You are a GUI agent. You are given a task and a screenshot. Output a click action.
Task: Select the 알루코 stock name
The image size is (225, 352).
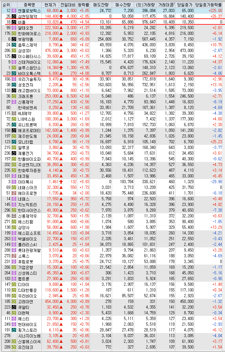23,148
